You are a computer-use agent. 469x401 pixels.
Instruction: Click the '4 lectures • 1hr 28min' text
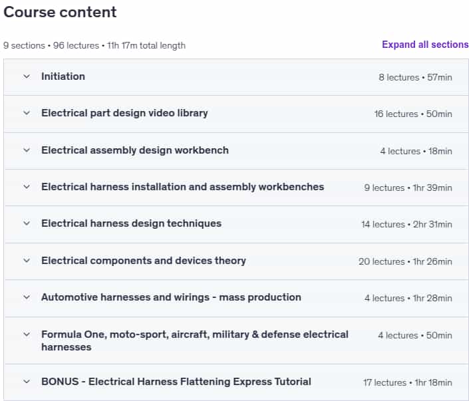click(x=408, y=298)
